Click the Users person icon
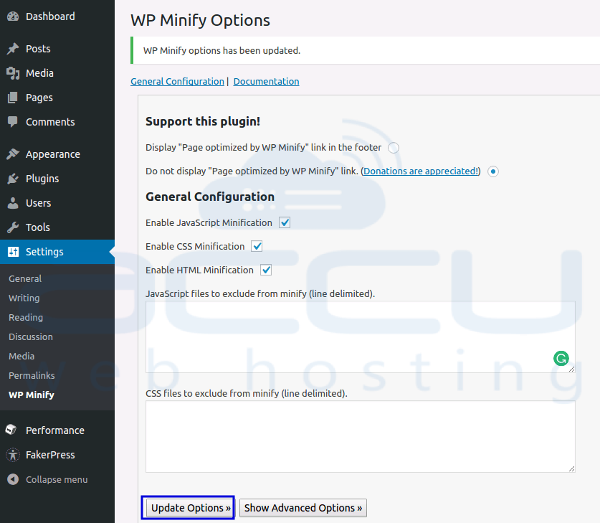The width and height of the screenshot is (600, 523). (13, 203)
